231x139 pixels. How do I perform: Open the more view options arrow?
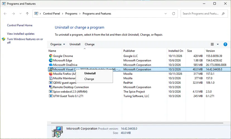tap(218, 44)
